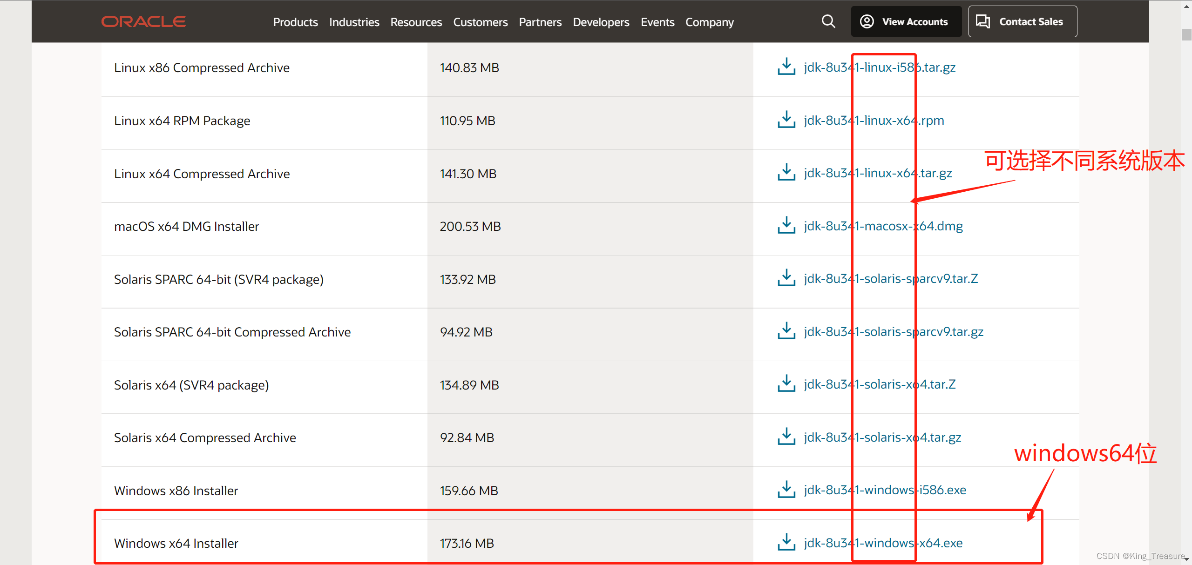1192x565 pixels.
Task: Select 'Solaris SPARC 64-bit Compressed Archive' text
Action: coord(232,332)
